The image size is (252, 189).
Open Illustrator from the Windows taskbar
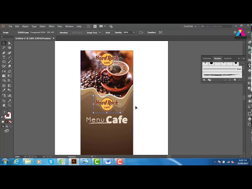point(73,162)
